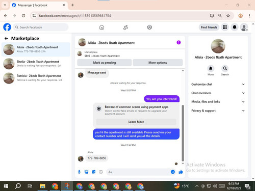Reload the page with the refresh icon
This screenshot has width=255, height=191.
[23, 16]
